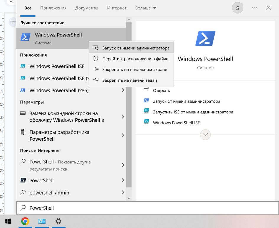Click the large PowerShell logo in the preview pane
This screenshot has width=279, height=228.
205,38
